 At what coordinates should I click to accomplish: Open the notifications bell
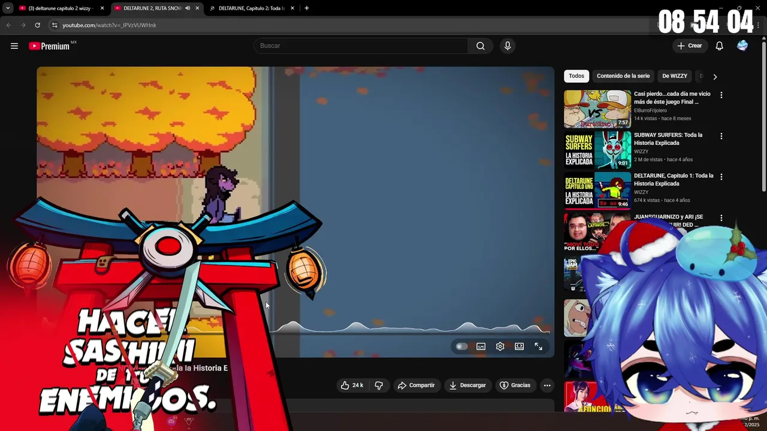coord(720,45)
